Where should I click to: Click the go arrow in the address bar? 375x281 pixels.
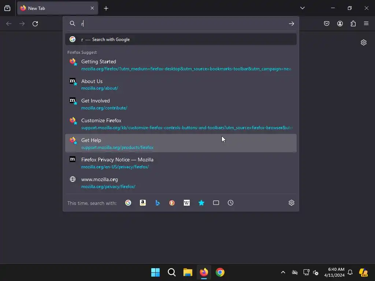[x=291, y=23]
